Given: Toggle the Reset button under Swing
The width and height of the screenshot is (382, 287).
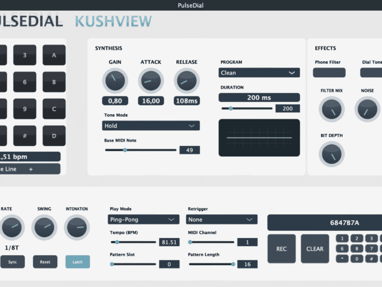Looking at the screenshot, I should 45,261.
